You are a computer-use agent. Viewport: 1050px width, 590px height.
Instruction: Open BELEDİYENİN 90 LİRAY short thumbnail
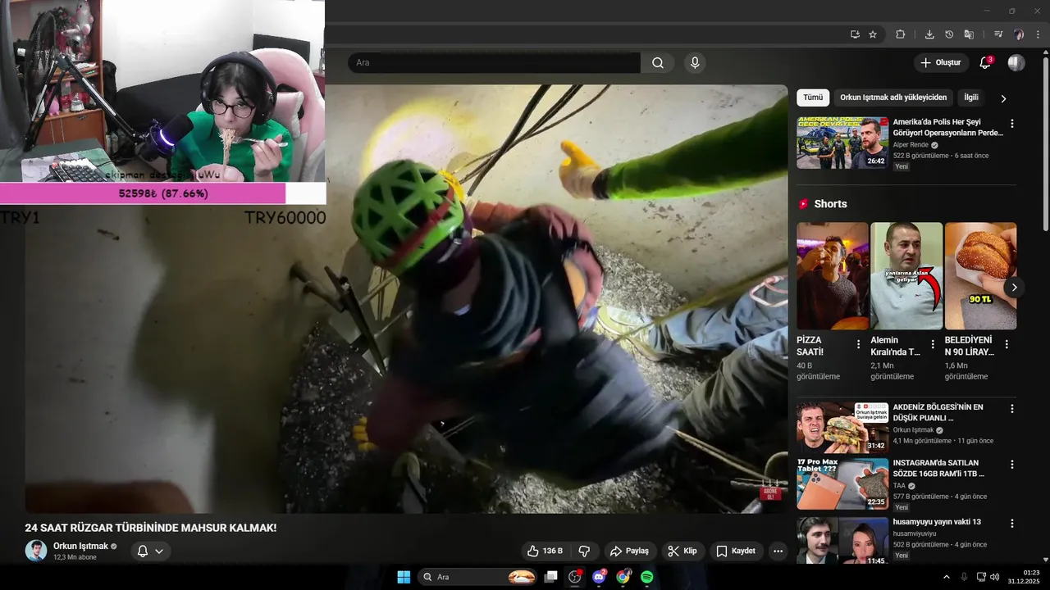point(980,276)
